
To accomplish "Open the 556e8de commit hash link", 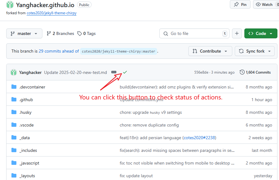I will [201, 72].
